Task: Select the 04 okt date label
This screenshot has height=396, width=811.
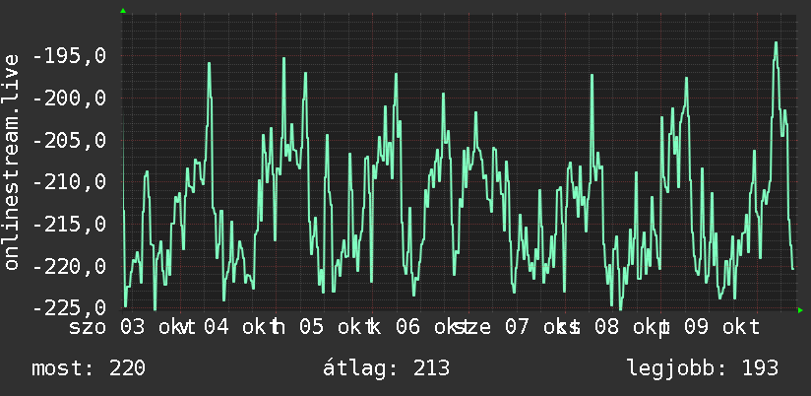Action: coord(235,328)
